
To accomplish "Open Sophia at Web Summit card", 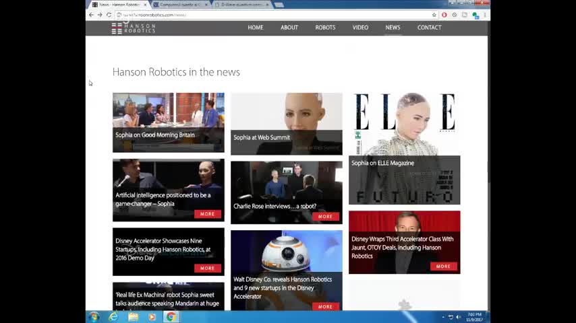I will point(287,124).
